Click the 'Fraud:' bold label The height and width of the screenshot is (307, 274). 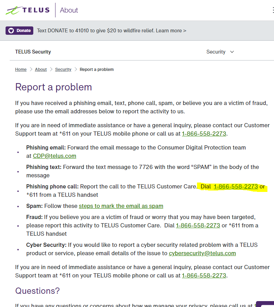click(34, 217)
